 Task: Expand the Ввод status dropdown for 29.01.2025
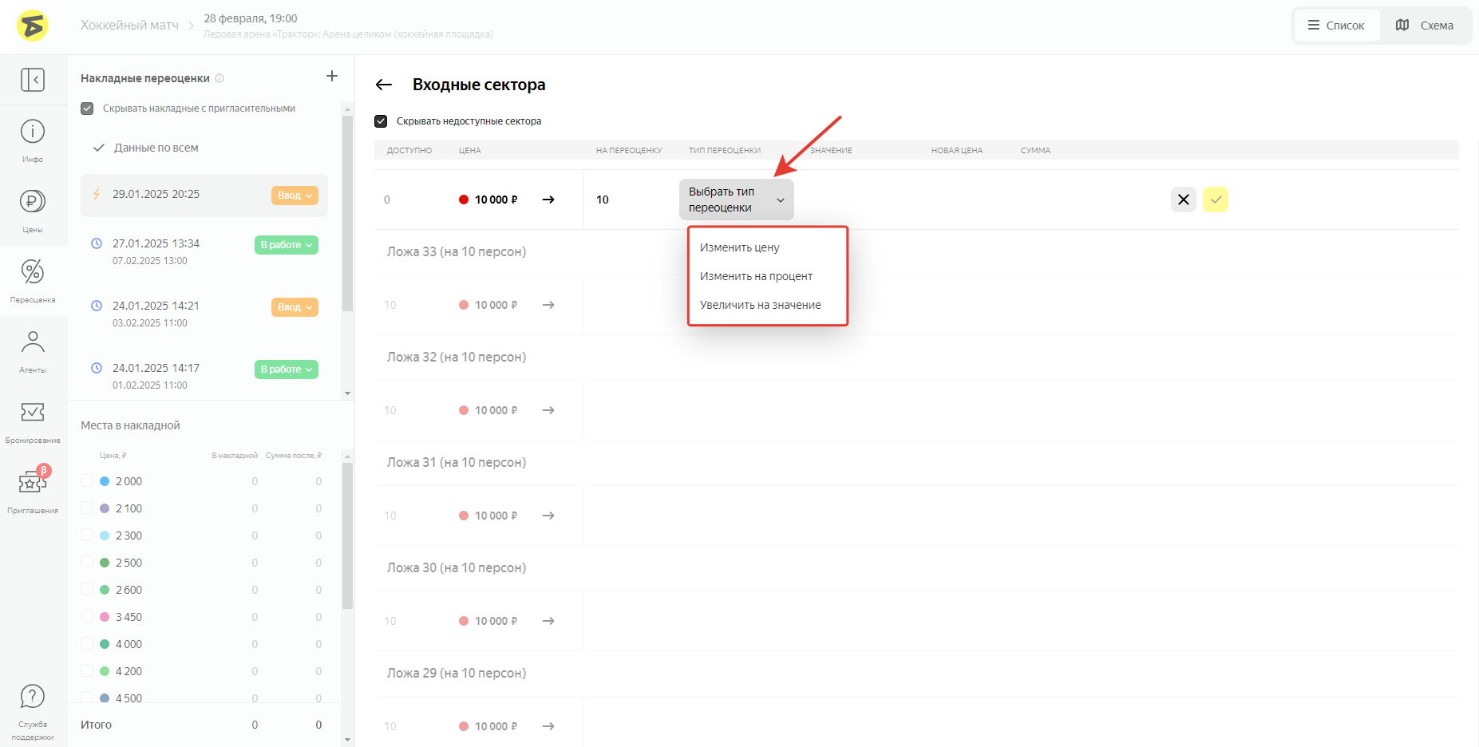click(x=295, y=196)
